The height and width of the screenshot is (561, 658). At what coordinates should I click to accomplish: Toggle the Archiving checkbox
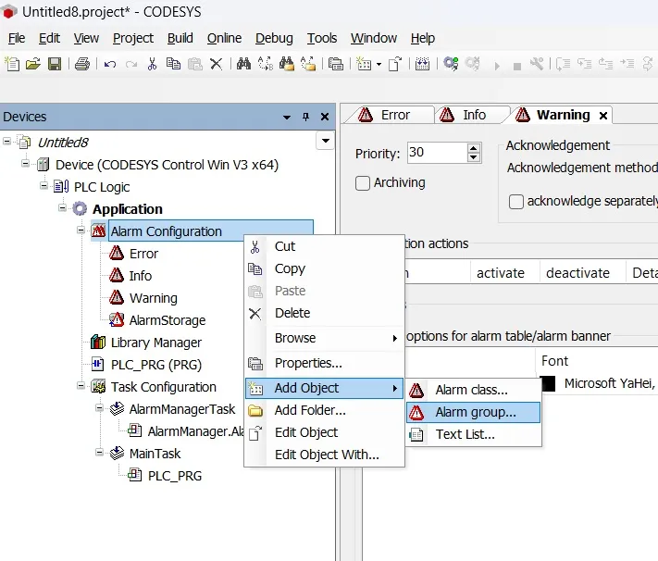pos(363,183)
